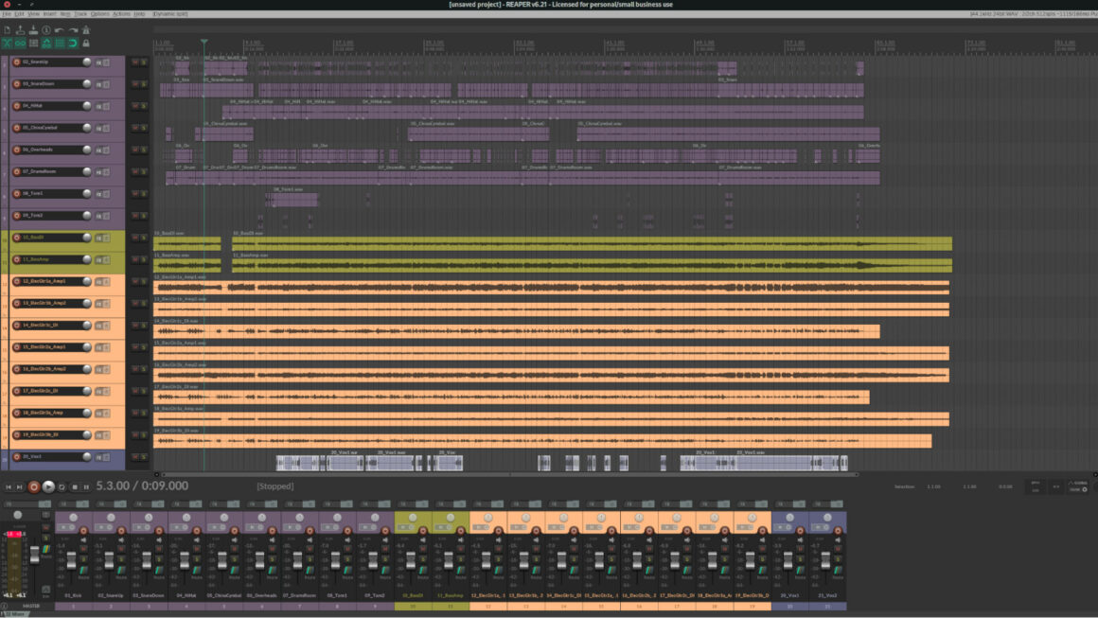Toggle the lock padlock in toolbar
This screenshot has height=618, width=1098.
[86, 44]
